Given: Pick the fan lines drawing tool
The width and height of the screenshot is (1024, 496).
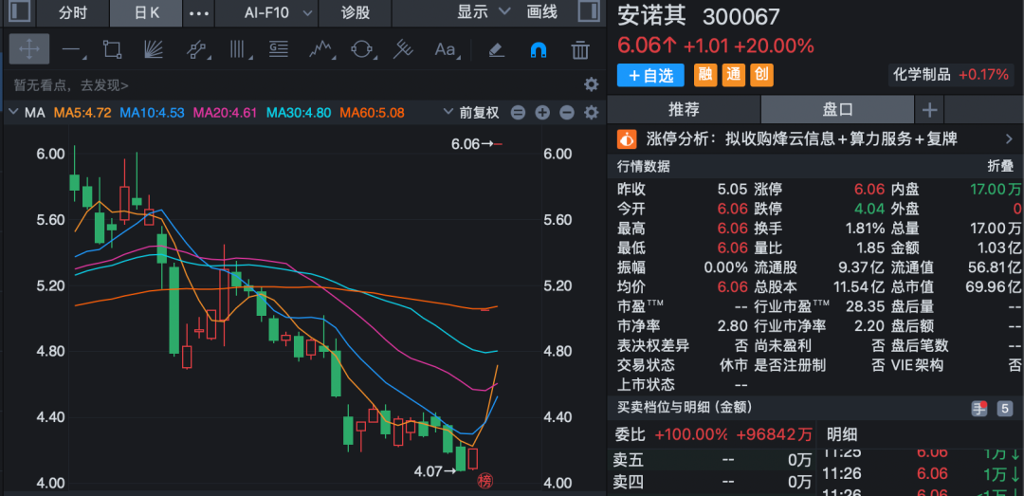Looking at the screenshot, I should (154, 49).
